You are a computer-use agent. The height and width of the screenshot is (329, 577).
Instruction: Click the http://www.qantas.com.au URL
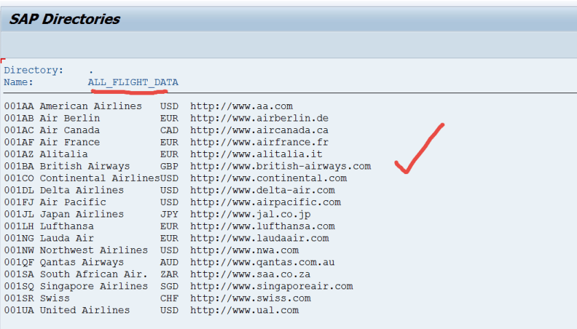point(262,262)
